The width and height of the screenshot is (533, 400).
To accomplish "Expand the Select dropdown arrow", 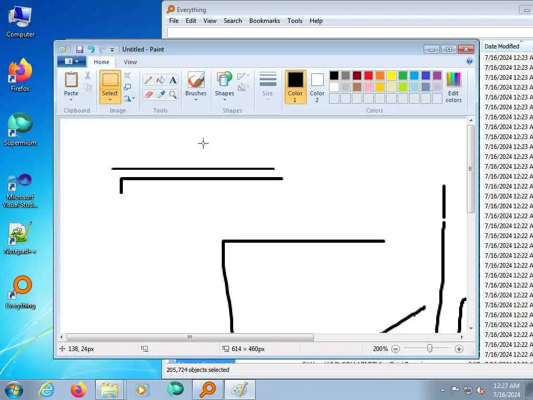I will coord(110,100).
